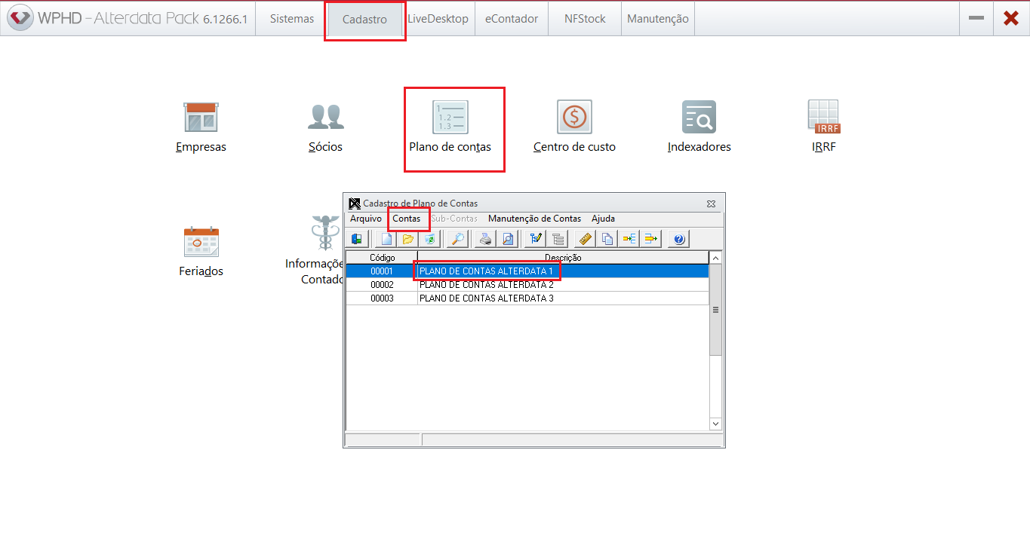1030x560 pixels.
Task: Open the Sócios icon
Action: [x=326, y=118]
